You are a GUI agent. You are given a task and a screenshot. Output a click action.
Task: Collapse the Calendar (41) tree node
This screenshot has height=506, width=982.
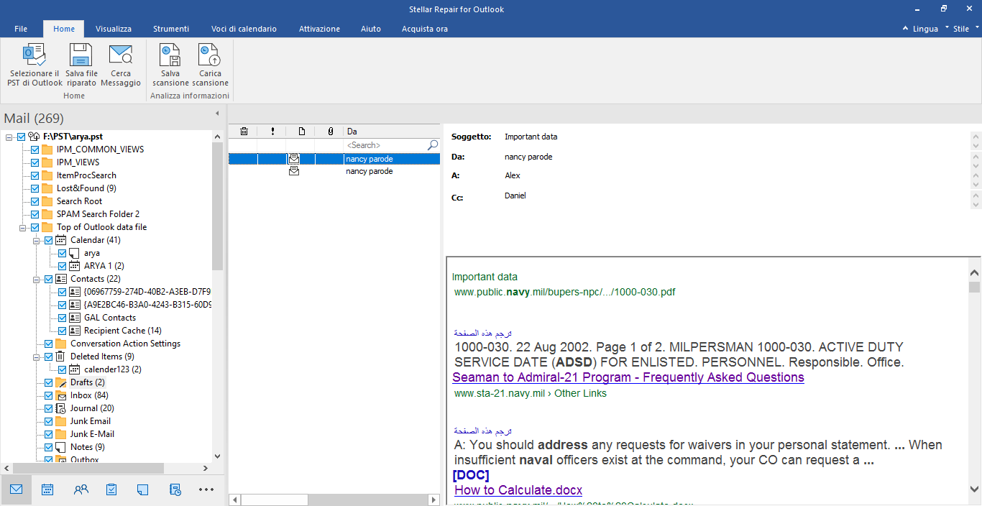click(37, 240)
